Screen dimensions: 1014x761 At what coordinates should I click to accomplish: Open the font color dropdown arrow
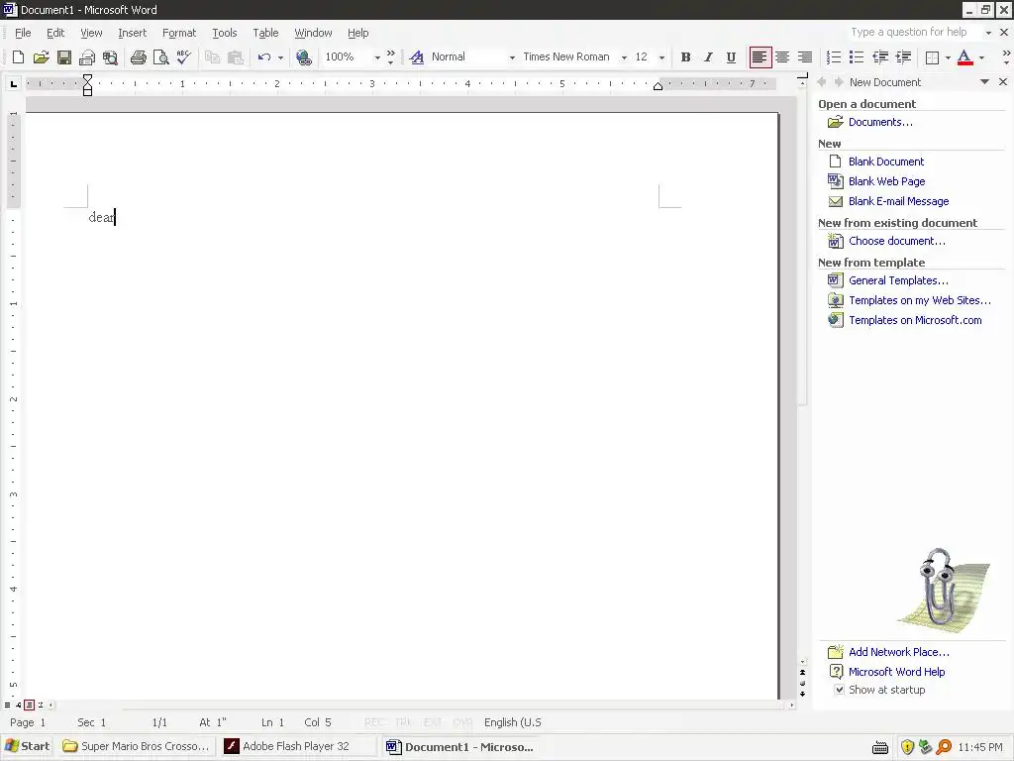pyautogui.click(x=981, y=57)
